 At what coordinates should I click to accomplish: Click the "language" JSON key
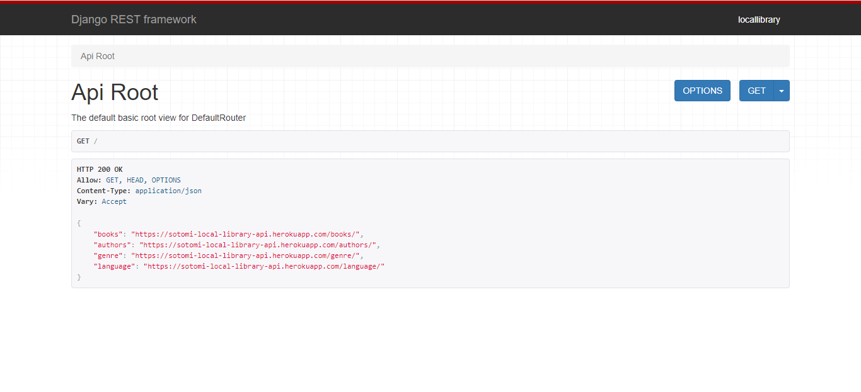[114, 266]
